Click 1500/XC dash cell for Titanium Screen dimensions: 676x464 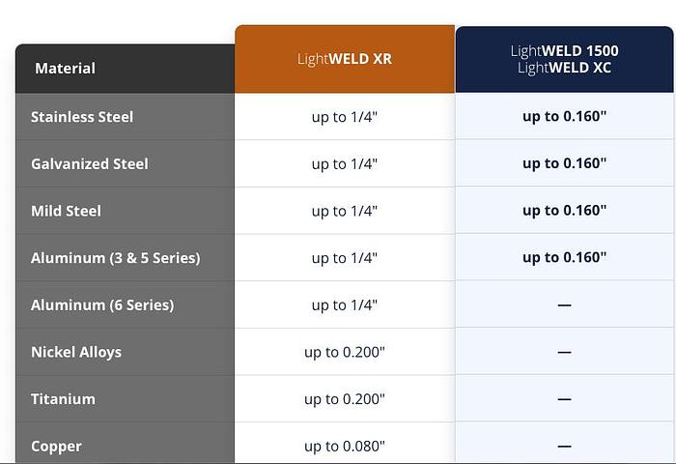click(565, 398)
